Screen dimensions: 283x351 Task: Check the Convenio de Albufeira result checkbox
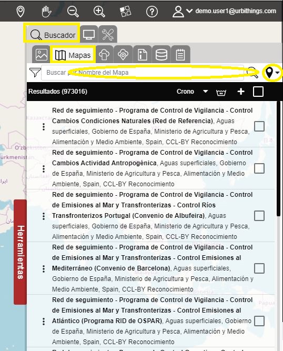(259, 216)
